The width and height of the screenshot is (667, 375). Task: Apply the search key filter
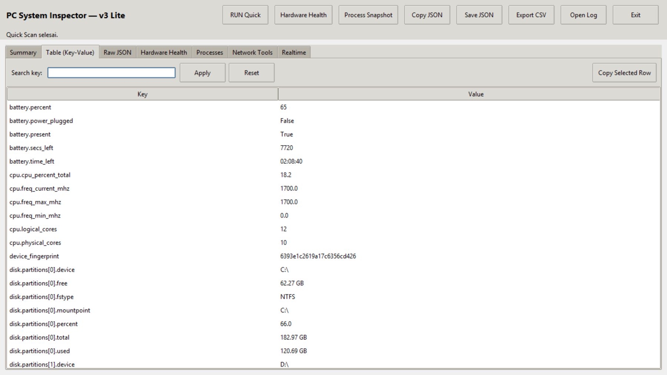click(x=202, y=73)
